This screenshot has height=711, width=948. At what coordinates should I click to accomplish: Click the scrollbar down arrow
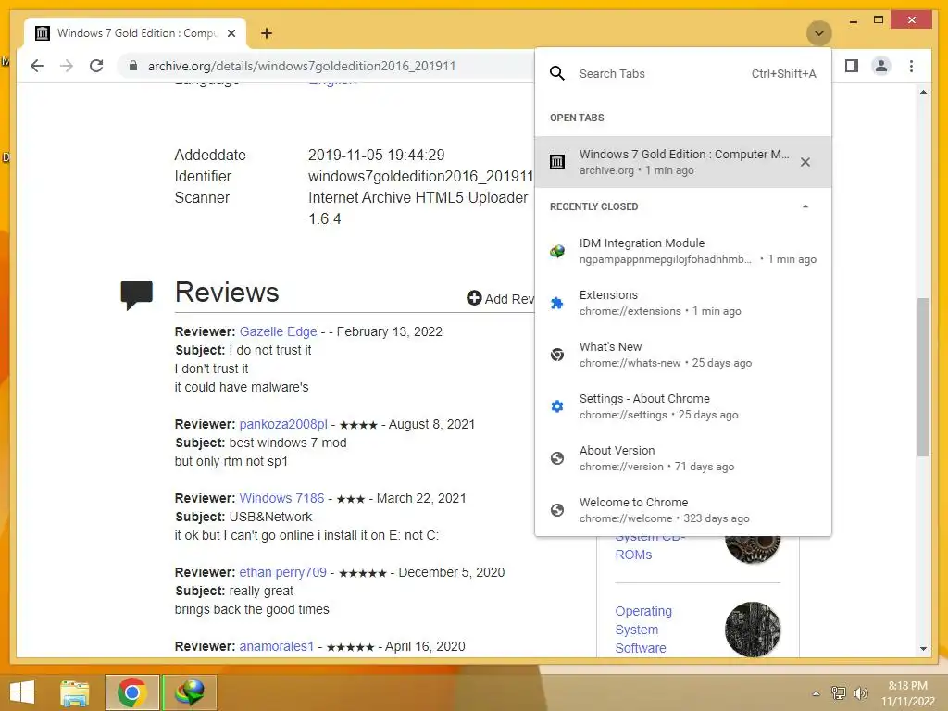pyautogui.click(x=923, y=649)
